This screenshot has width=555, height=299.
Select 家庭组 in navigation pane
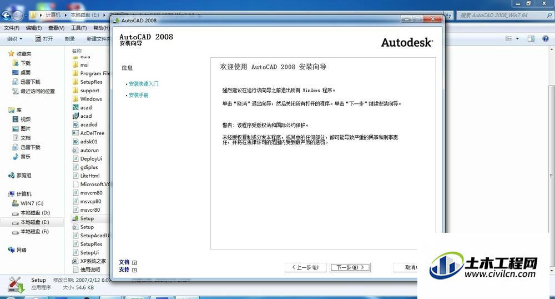tap(20, 176)
